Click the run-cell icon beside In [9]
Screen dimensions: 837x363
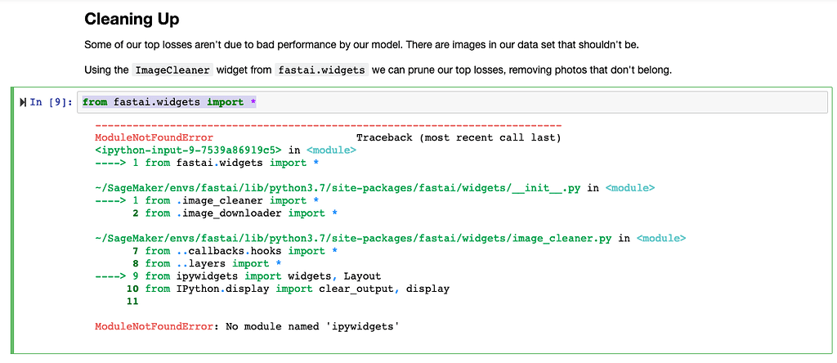[22, 102]
